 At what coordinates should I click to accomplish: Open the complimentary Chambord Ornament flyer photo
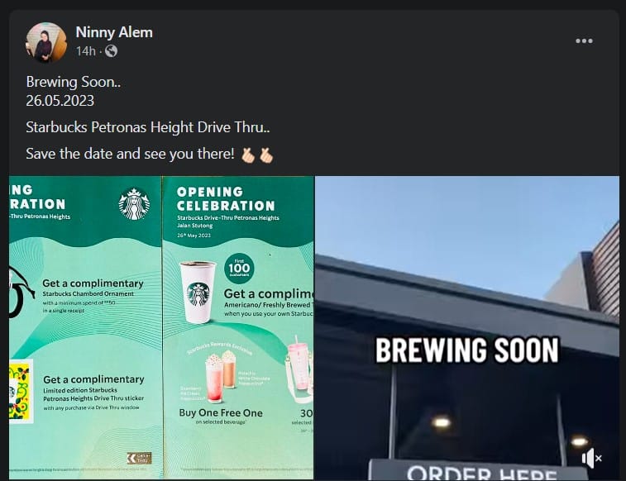85,328
